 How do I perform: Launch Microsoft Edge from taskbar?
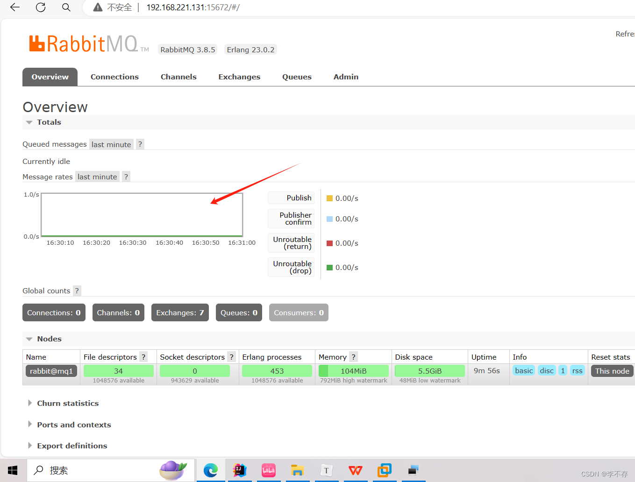(x=211, y=470)
